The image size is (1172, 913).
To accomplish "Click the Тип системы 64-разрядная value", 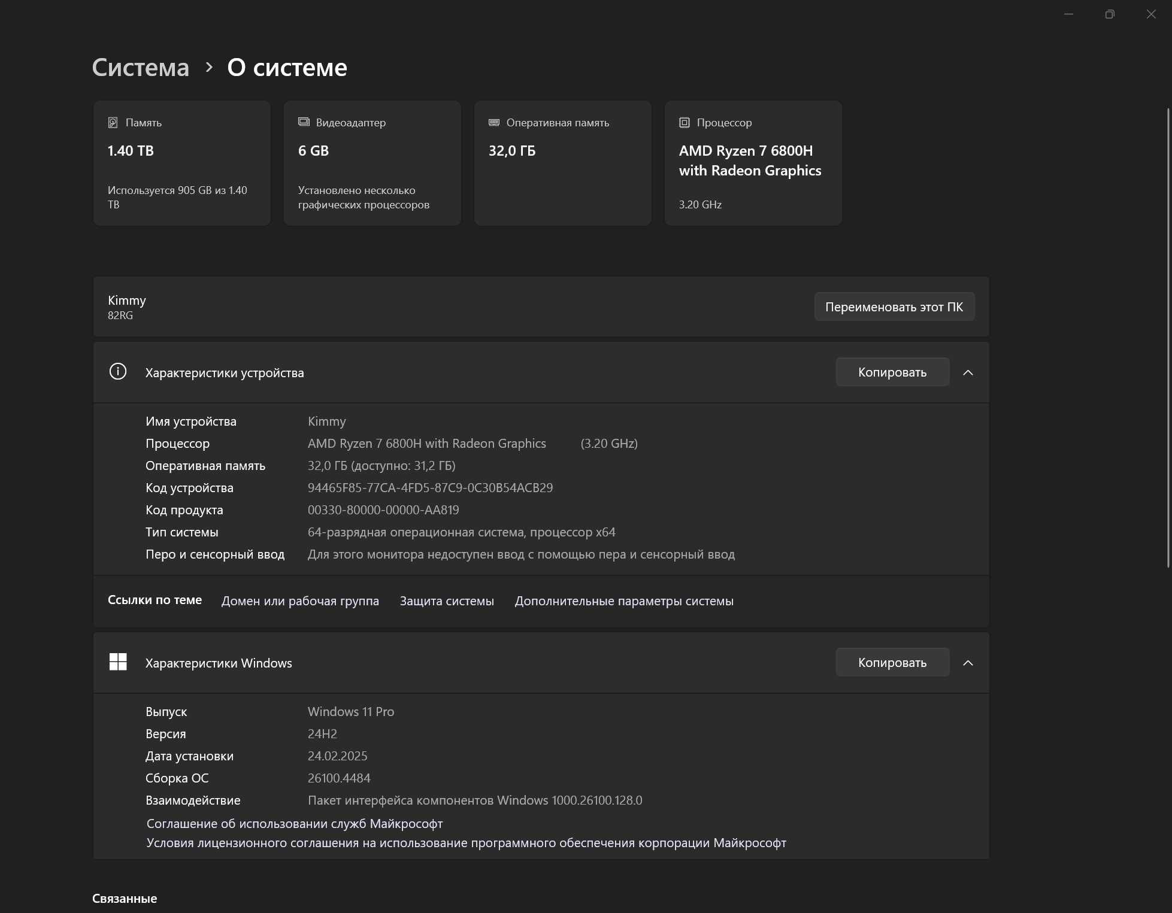I will [x=461, y=532].
